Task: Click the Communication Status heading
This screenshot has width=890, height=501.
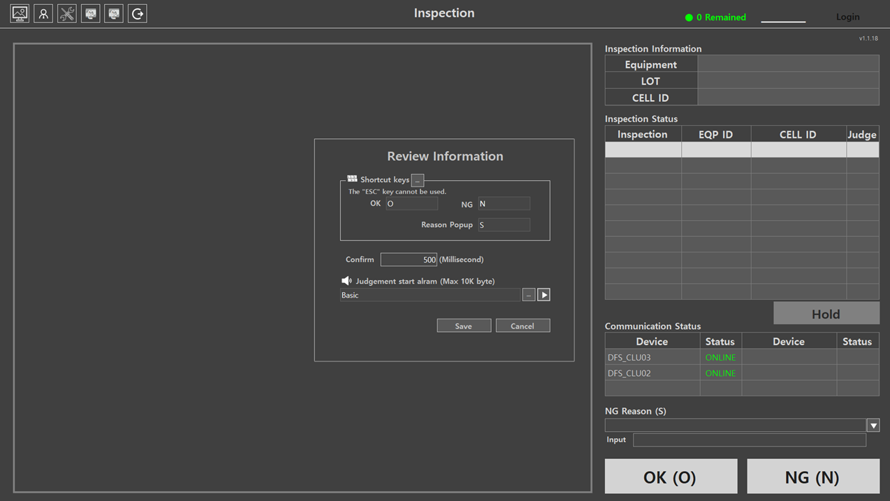Action: 652,326
